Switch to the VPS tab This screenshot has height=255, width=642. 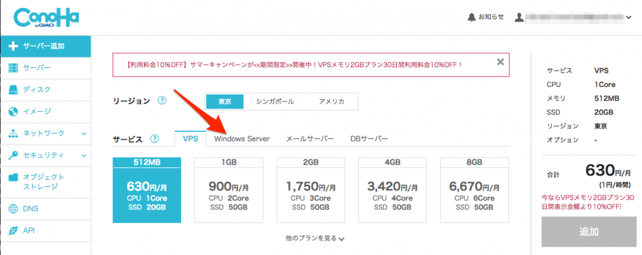point(190,139)
